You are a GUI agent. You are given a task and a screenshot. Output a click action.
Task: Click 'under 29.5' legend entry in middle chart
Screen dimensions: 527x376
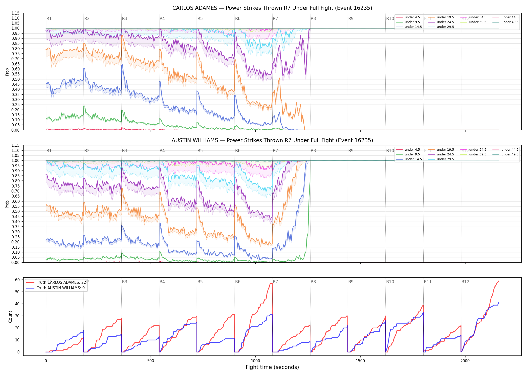click(441, 159)
